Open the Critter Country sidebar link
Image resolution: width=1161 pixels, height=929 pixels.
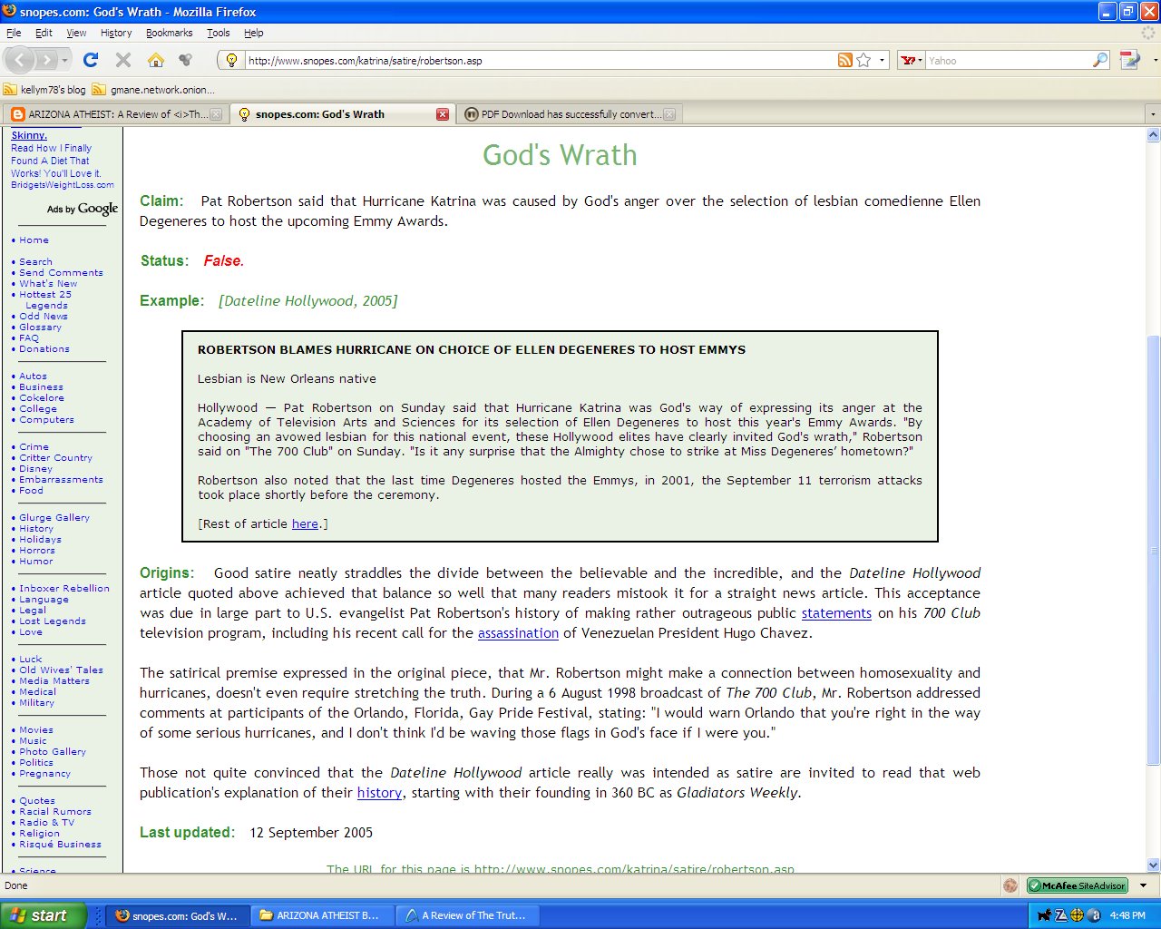pos(56,458)
